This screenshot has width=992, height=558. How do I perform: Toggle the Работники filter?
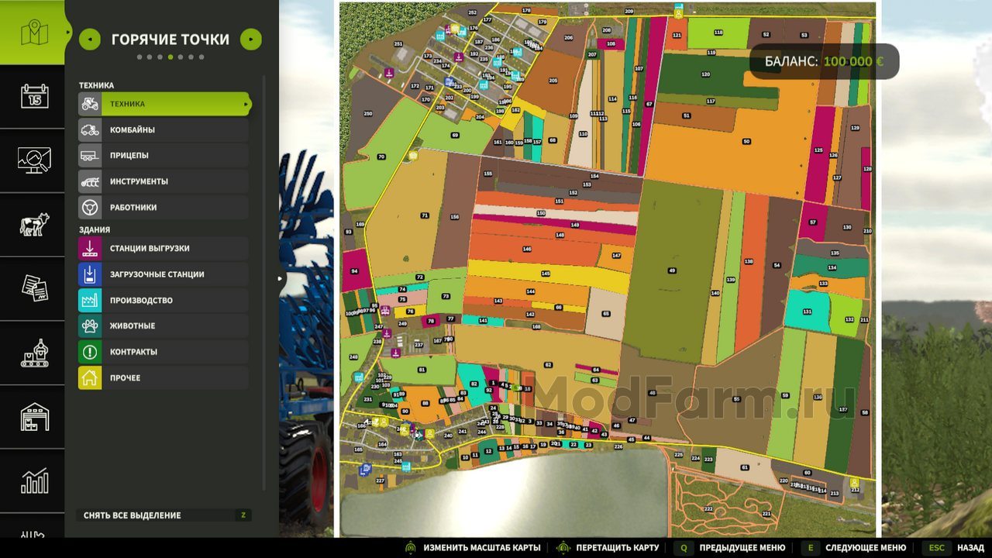coord(164,207)
